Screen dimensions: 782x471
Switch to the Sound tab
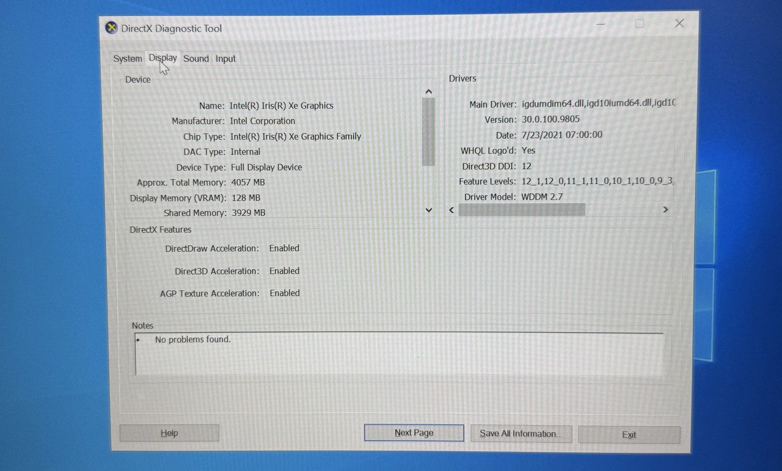tap(196, 59)
